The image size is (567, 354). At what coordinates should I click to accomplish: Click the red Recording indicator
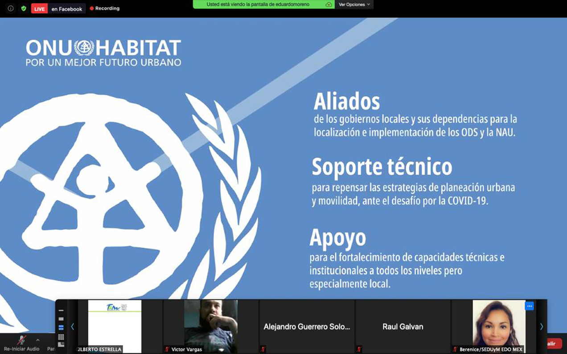coord(105,8)
